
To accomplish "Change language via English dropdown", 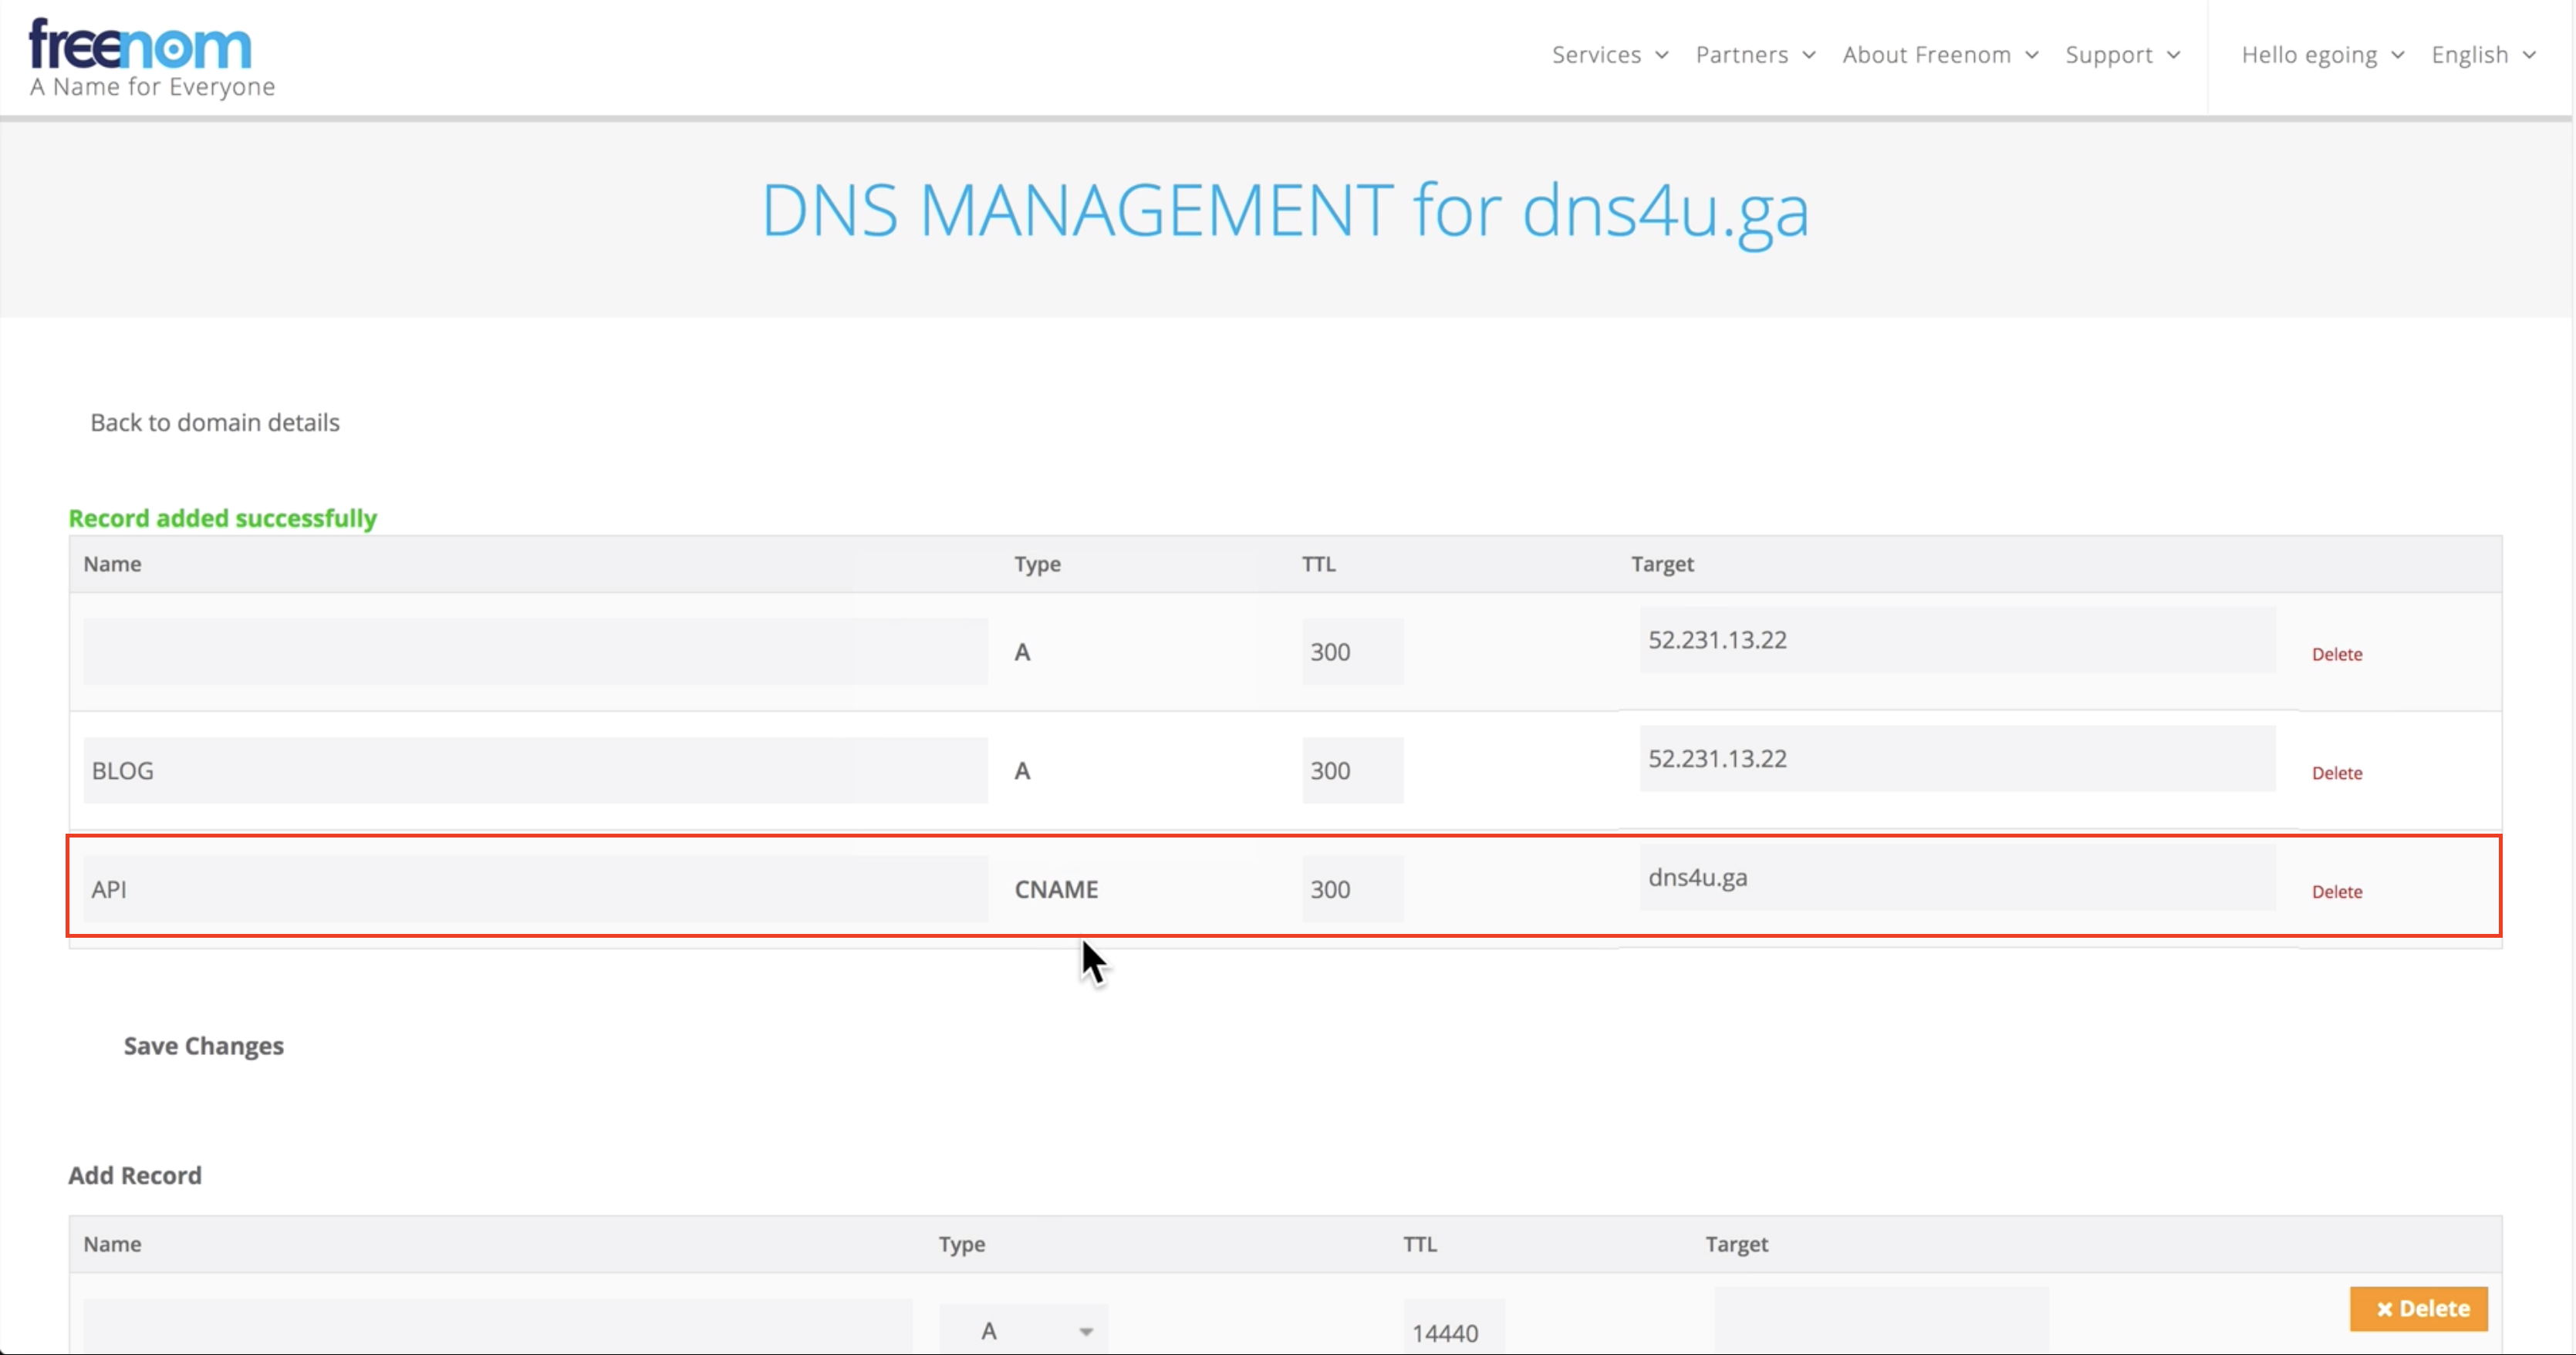I will (x=2482, y=55).
